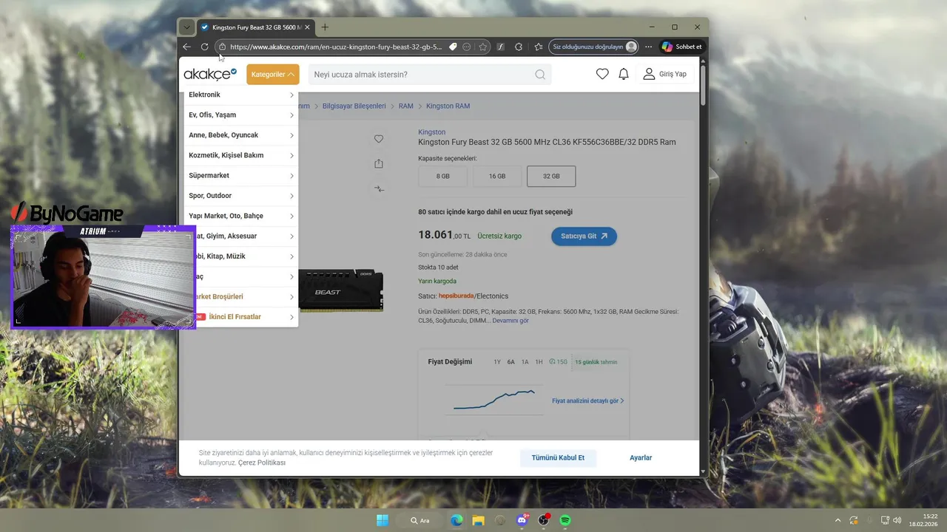Screen dimensions: 947x532
Task: Toggle the 15 günlük tahmin forecast
Action: point(596,362)
